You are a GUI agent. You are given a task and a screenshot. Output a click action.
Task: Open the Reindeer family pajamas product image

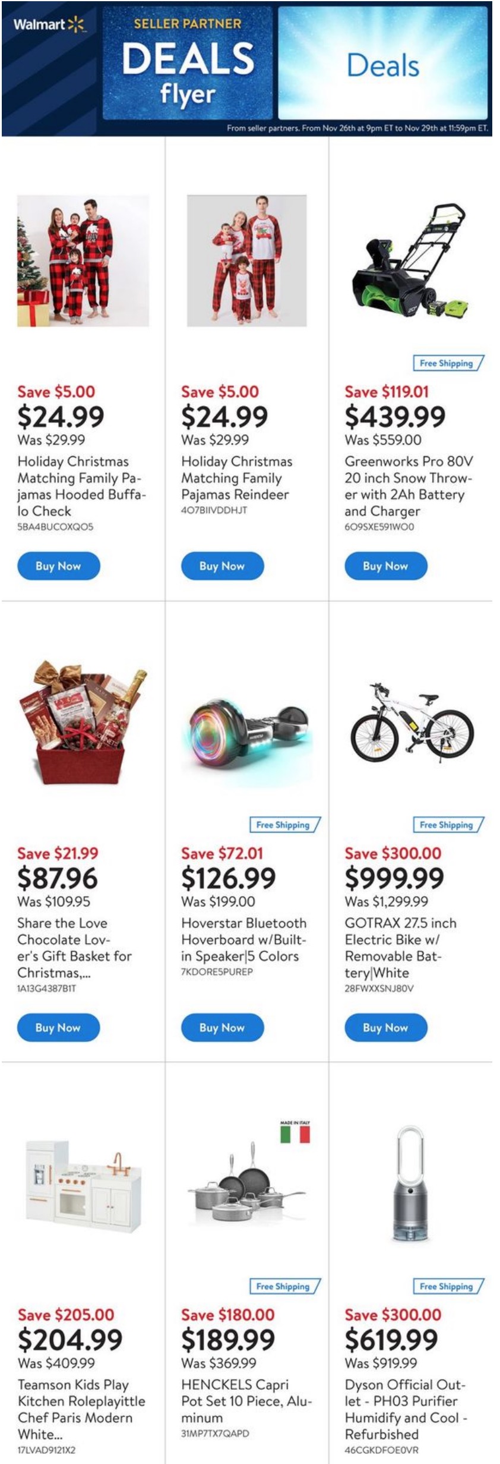pos(246,260)
